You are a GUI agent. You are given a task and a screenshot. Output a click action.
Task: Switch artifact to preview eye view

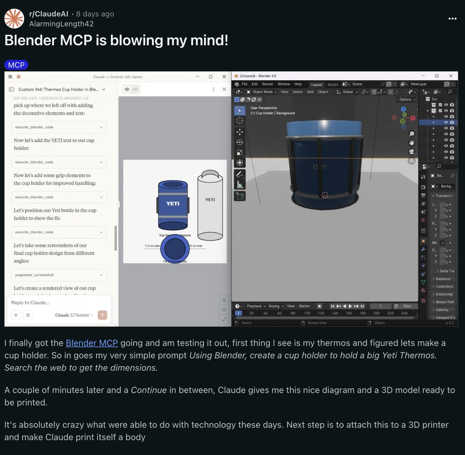pyautogui.click(x=127, y=89)
